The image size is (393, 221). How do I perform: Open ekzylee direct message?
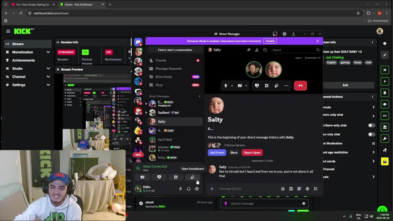(175, 149)
